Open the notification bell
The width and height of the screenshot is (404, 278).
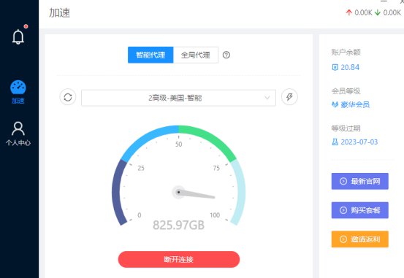coord(18,36)
